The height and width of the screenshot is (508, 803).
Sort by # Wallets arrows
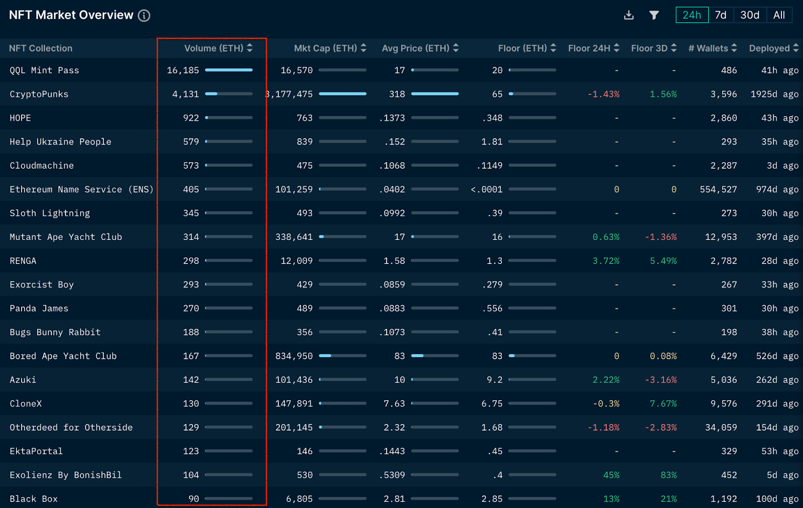point(734,48)
